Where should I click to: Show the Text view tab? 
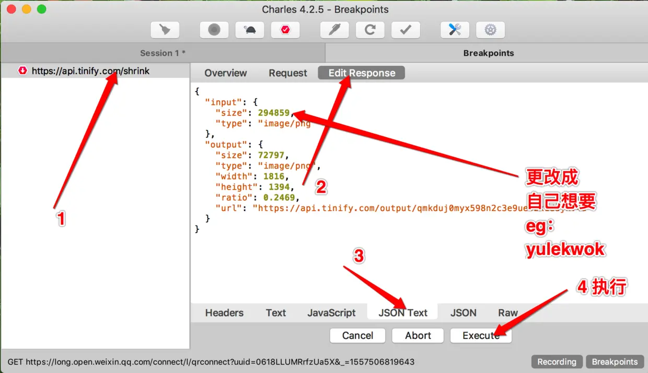(275, 313)
